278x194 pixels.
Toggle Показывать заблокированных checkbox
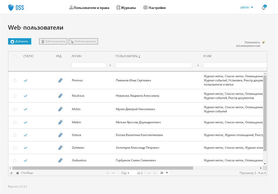[263, 42]
